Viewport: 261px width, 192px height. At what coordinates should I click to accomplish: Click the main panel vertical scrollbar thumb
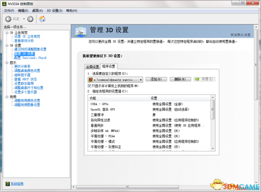point(256,65)
